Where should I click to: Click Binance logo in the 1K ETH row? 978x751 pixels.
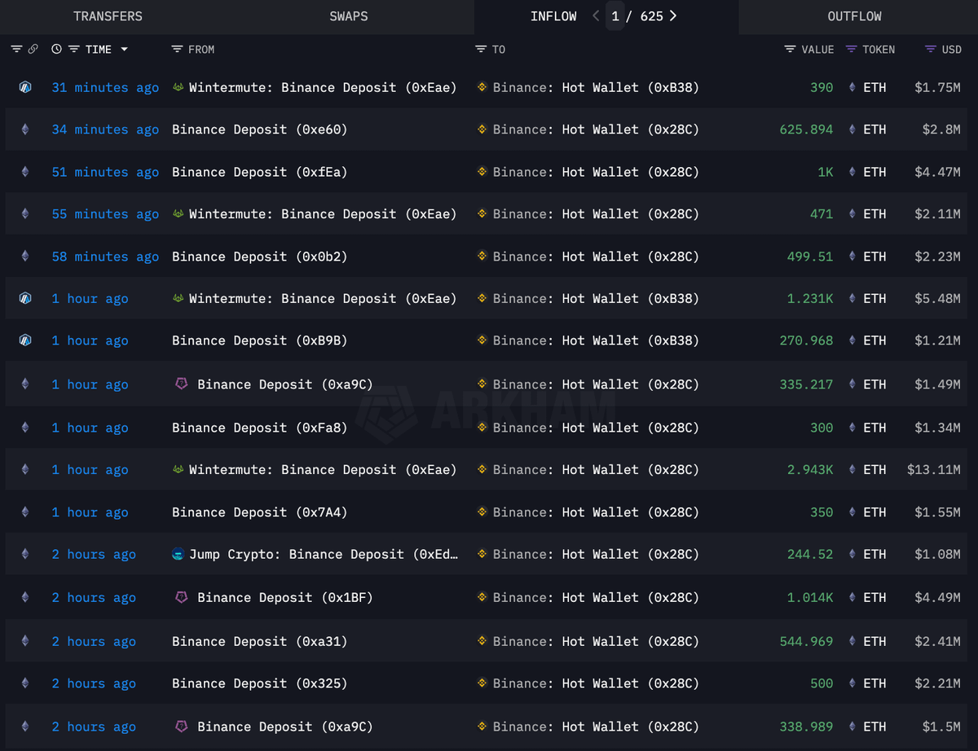(482, 172)
